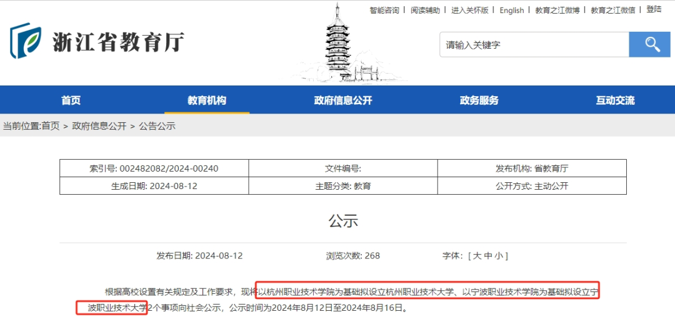The image size is (675, 317).
Task: Set font size to 中
Action: (x=487, y=256)
